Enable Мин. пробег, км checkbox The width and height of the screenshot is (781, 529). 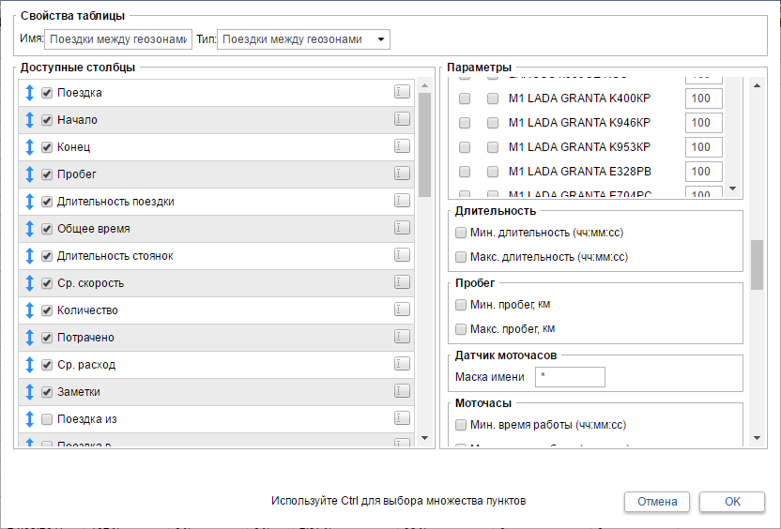[x=461, y=305]
